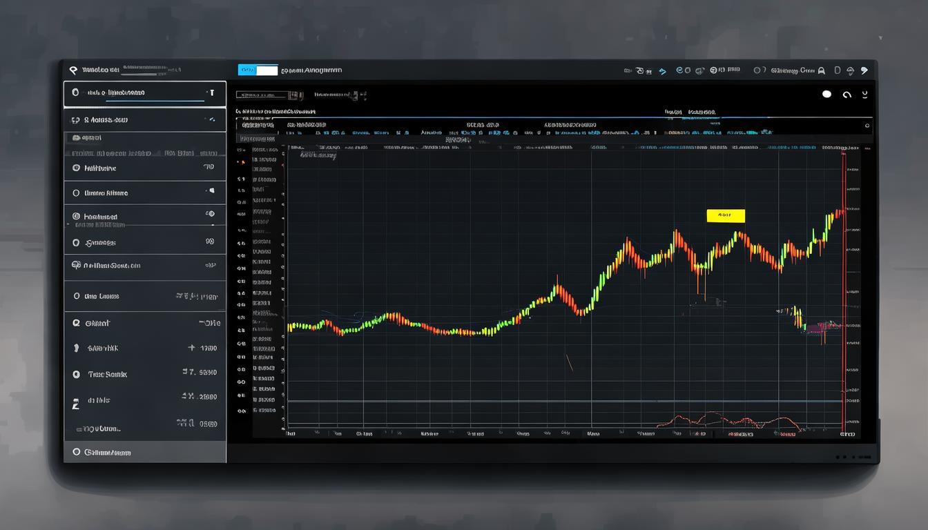
Task: Click the app logo in the title bar
Action: (73, 70)
